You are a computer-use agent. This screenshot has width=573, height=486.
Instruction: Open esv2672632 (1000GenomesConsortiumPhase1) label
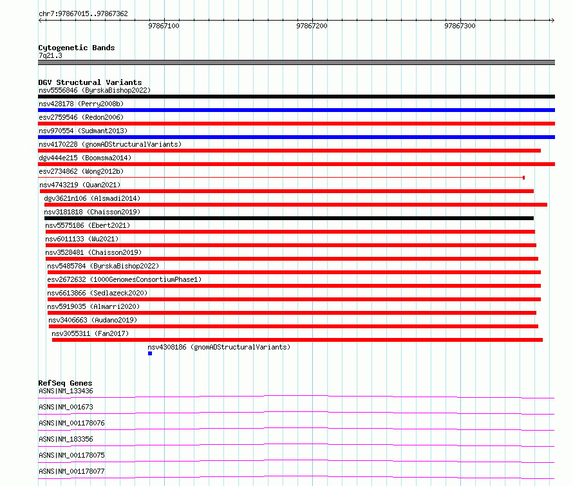coord(124,279)
